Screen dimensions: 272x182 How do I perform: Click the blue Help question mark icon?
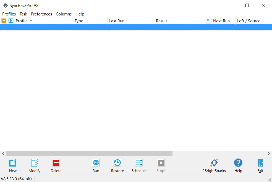coord(238,163)
